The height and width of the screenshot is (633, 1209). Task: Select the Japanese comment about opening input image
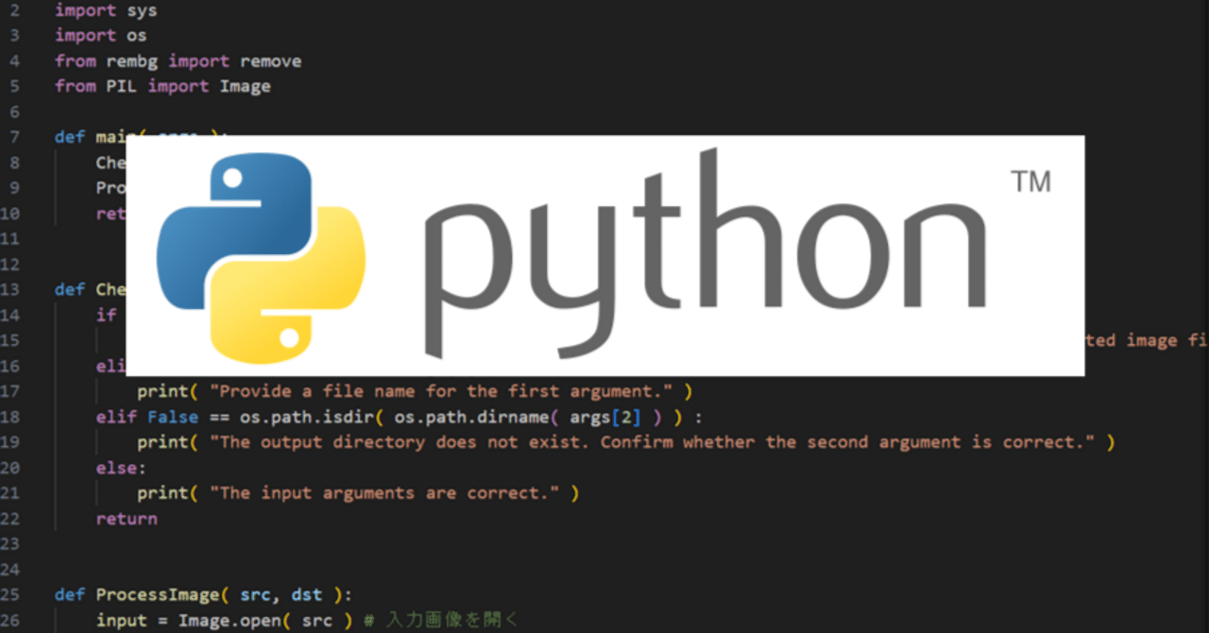point(451,620)
